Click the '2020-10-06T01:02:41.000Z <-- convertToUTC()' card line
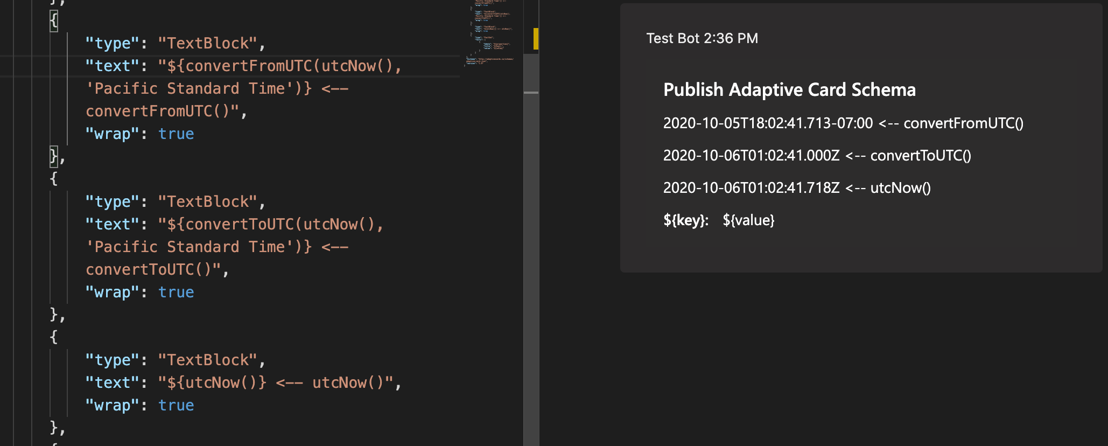This screenshot has width=1108, height=446. 817,156
